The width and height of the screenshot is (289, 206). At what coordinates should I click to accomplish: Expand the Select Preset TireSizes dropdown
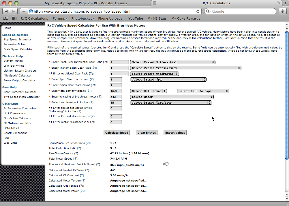(171, 102)
